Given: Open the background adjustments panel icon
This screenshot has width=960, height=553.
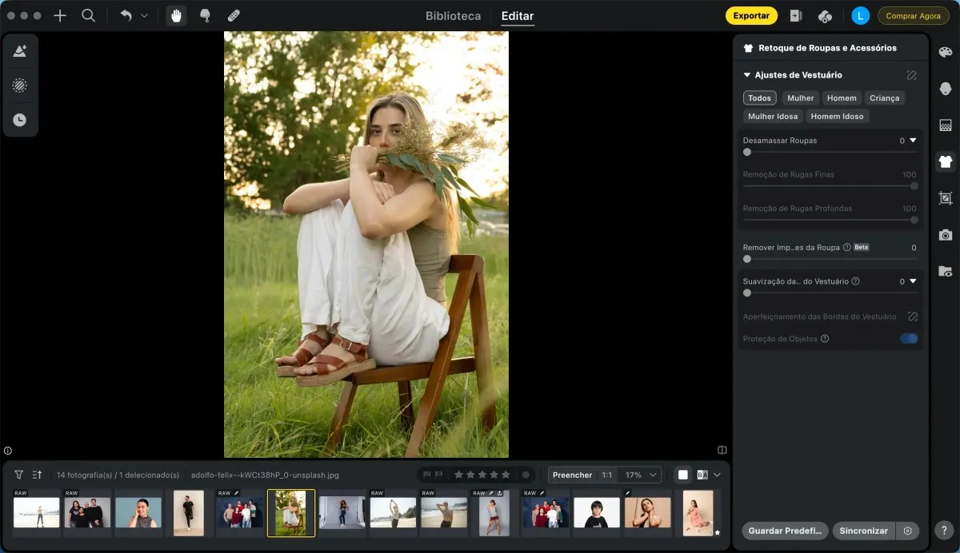Looking at the screenshot, I should point(946,125).
